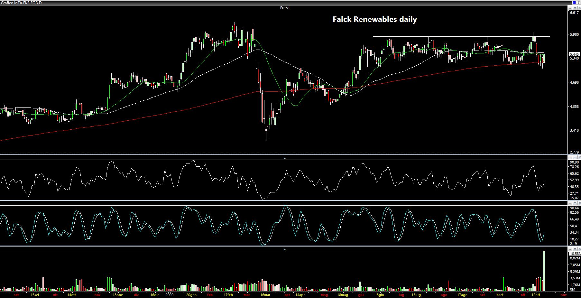Maximize the volume panel

click(x=575, y=249)
